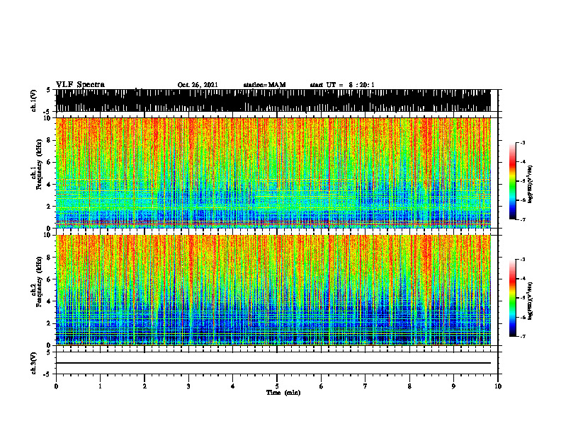561x433 pixels.
Task: Click the flat ch.3 voltage trace line
Action: tap(273, 363)
